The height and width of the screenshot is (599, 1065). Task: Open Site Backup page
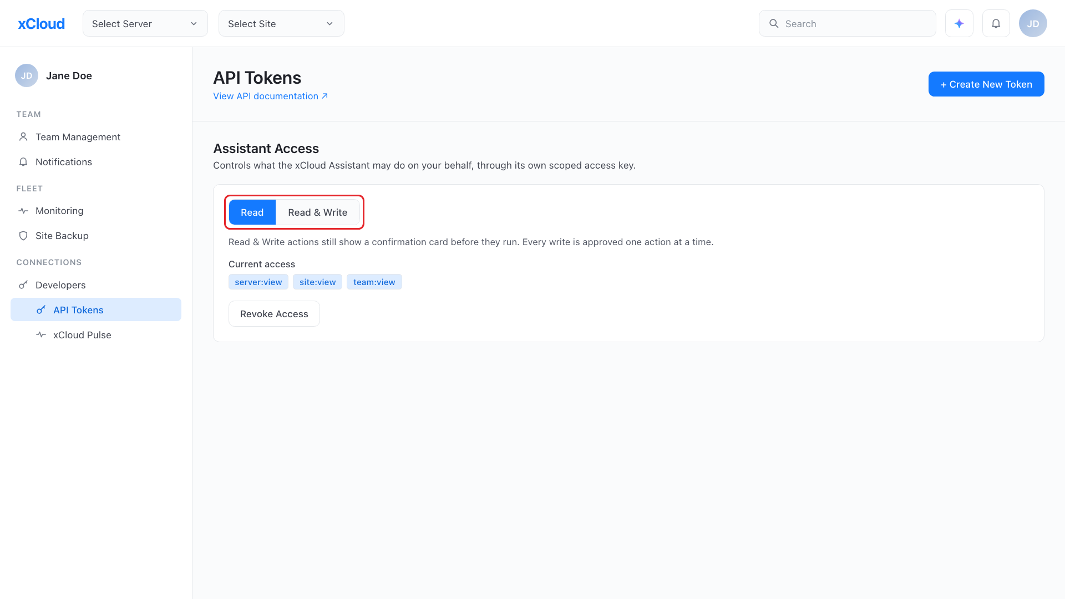tap(96, 236)
